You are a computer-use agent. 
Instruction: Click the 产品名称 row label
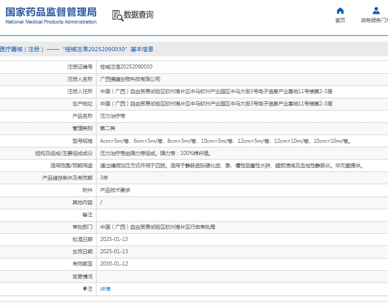coord(82,116)
